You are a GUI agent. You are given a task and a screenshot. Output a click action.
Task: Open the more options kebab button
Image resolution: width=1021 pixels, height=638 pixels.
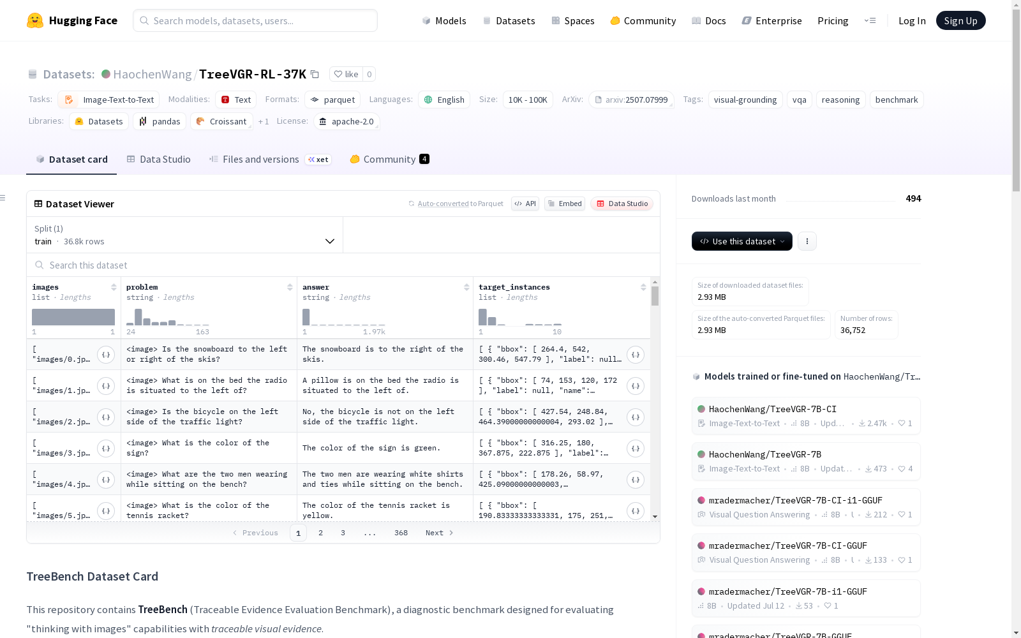tap(807, 241)
